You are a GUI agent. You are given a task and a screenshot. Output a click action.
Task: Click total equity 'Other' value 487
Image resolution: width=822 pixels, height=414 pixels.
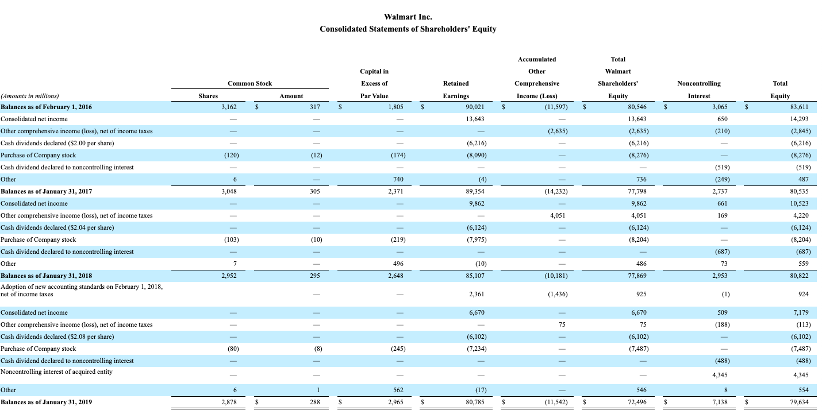[x=803, y=179]
